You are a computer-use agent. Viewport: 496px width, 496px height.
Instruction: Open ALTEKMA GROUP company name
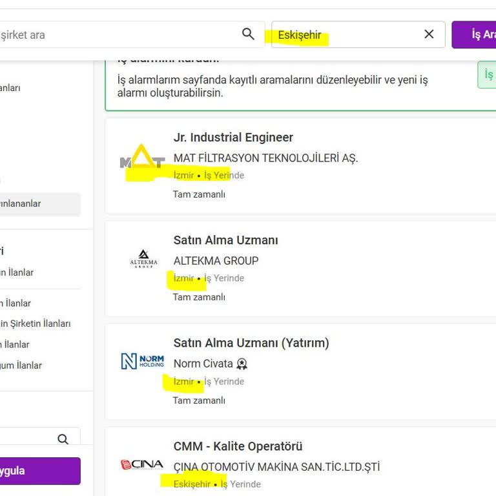(x=216, y=261)
